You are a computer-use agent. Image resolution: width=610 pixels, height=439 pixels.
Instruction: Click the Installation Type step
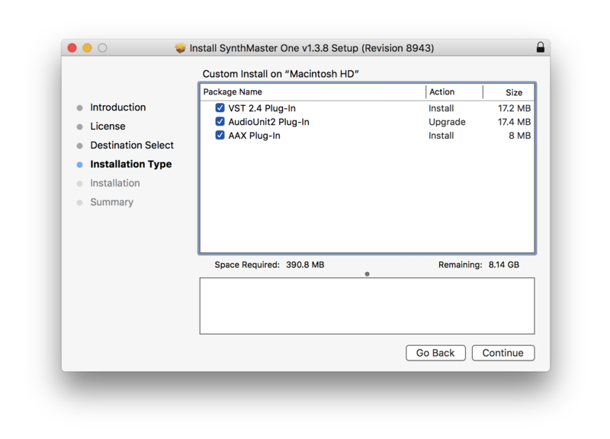130,165
